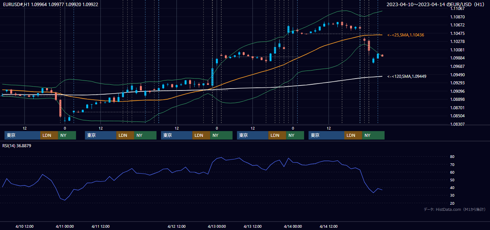Click RSI scale value 20
Screen dimensions: 490x230
click(452, 203)
